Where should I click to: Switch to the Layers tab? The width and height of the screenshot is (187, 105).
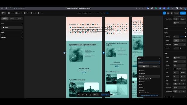[x=12, y=19]
